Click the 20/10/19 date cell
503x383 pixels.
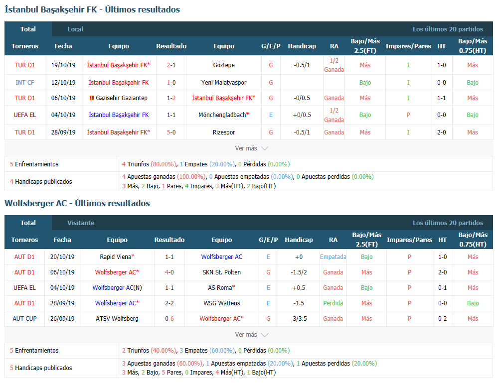[62, 256]
